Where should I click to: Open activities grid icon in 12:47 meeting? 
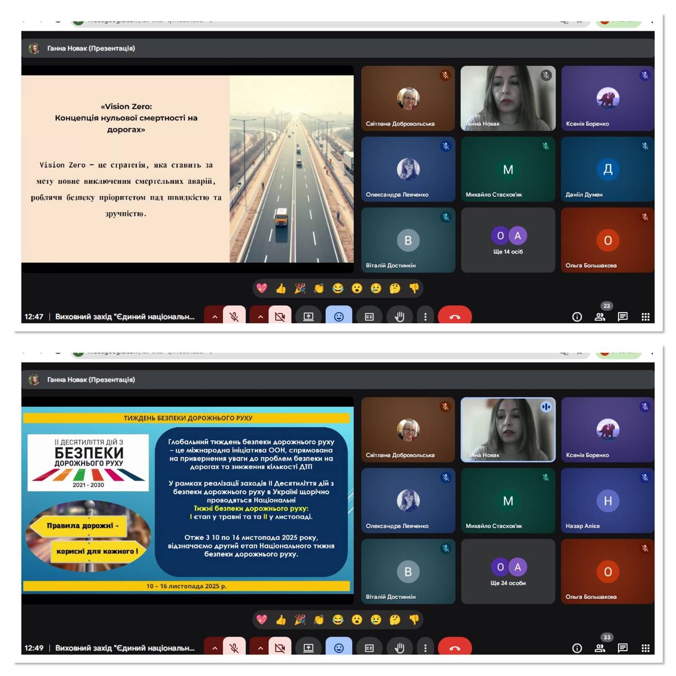(x=645, y=316)
